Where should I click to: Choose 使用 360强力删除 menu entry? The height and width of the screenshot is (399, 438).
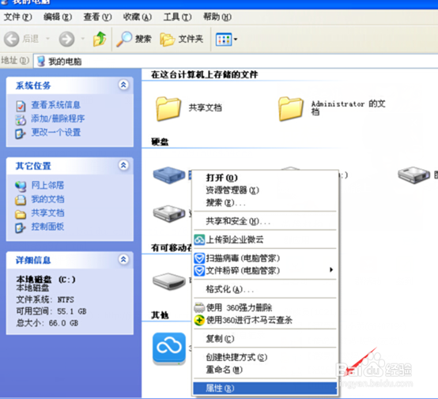[x=265, y=307]
